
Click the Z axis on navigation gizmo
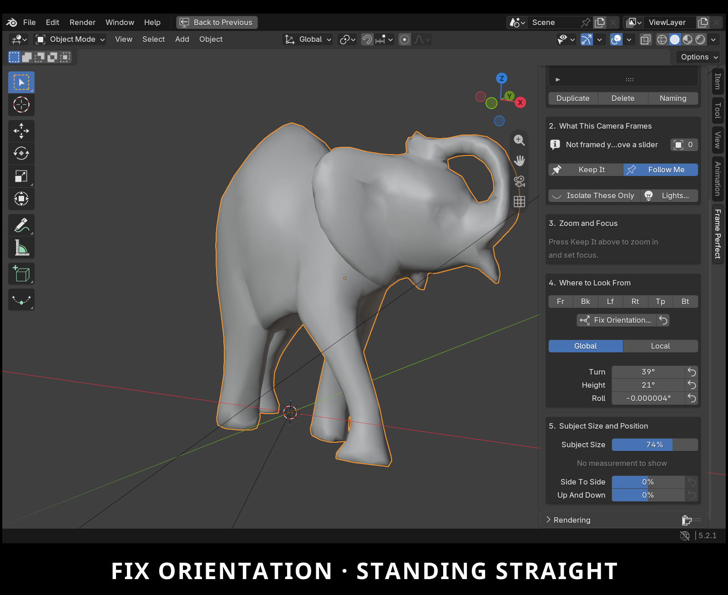pyautogui.click(x=501, y=78)
